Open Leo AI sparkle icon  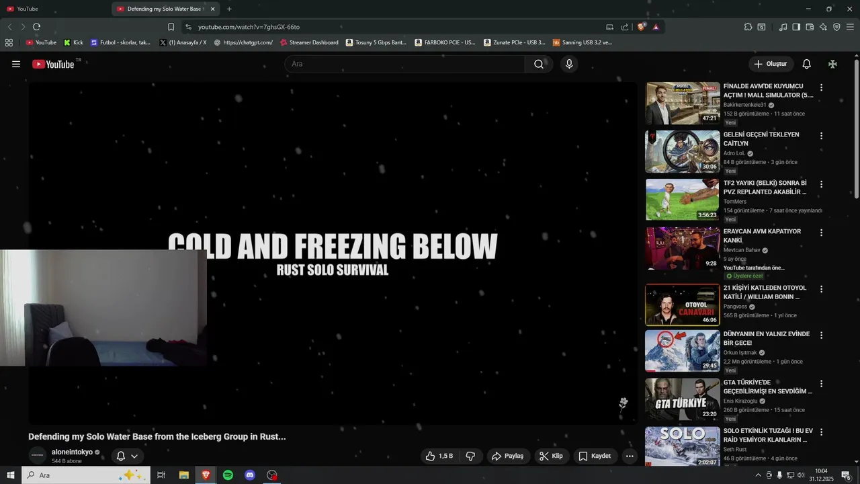(x=823, y=27)
